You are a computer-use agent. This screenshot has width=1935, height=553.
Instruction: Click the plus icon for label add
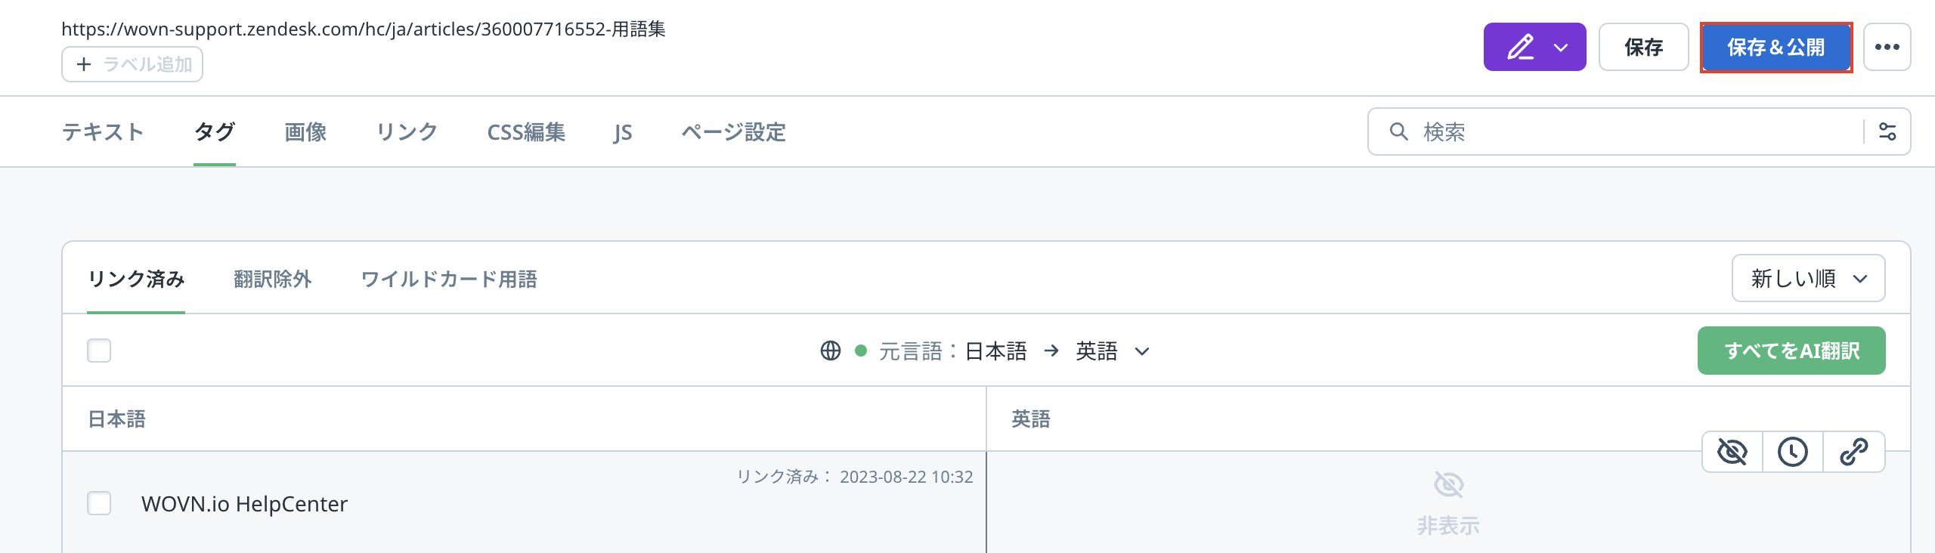coord(84,65)
